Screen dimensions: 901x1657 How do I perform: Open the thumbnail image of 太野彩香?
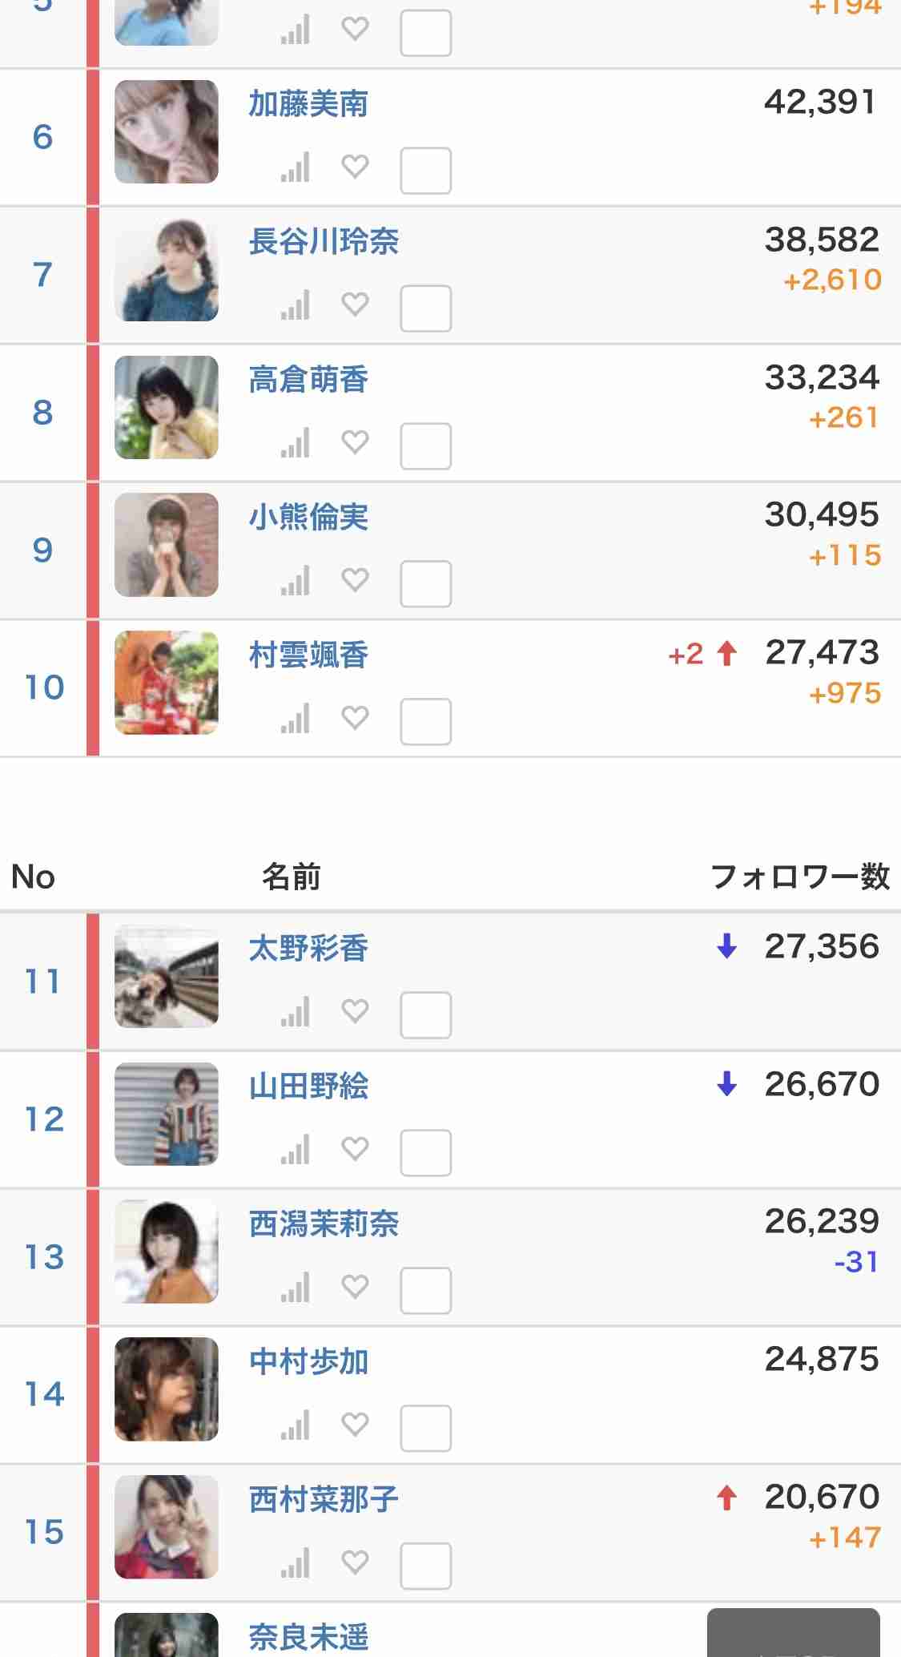167,978
